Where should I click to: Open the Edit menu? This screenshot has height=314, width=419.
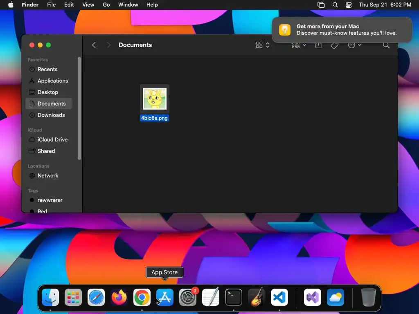pyautogui.click(x=69, y=5)
